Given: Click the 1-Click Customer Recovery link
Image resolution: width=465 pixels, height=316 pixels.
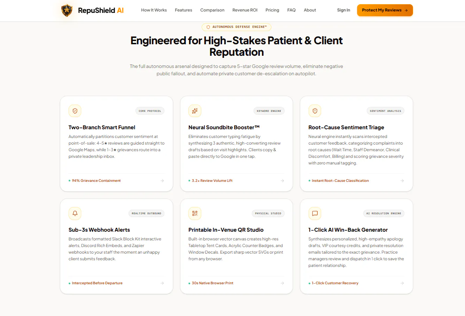Looking at the screenshot, I should [335, 283].
